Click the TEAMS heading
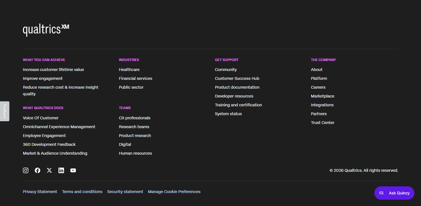 pos(125,108)
